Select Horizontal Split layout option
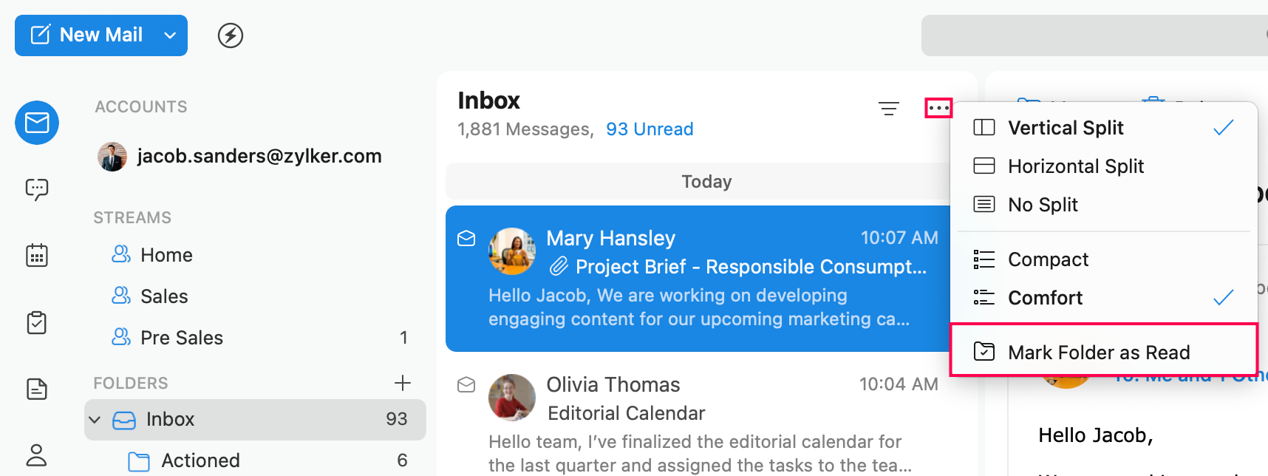This screenshot has width=1268, height=476. pyautogui.click(x=1104, y=166)
